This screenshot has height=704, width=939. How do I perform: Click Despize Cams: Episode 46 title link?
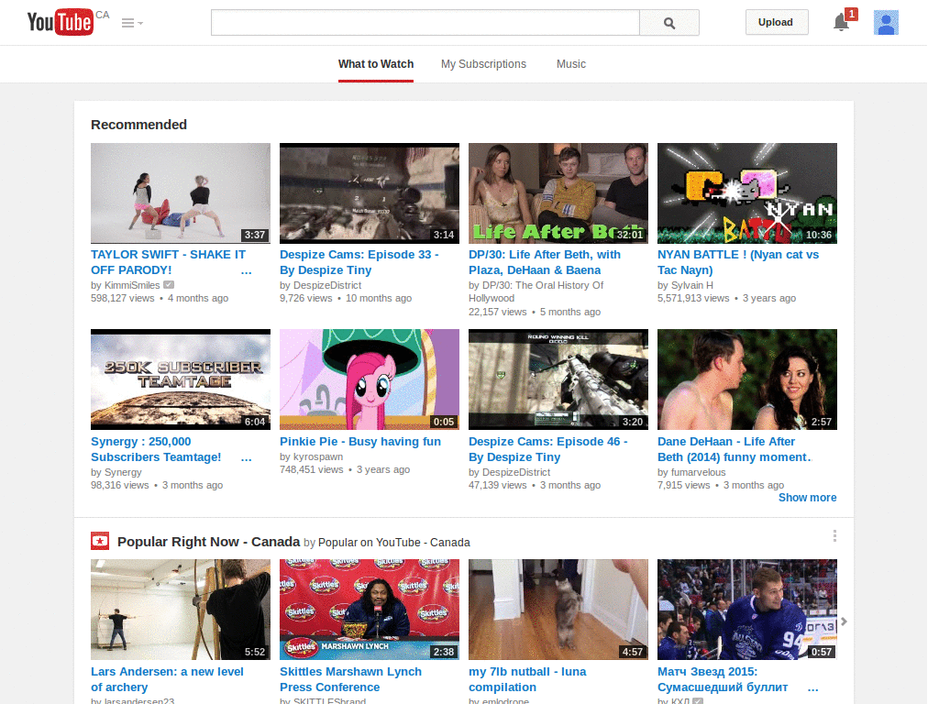(x=548, y=449)
